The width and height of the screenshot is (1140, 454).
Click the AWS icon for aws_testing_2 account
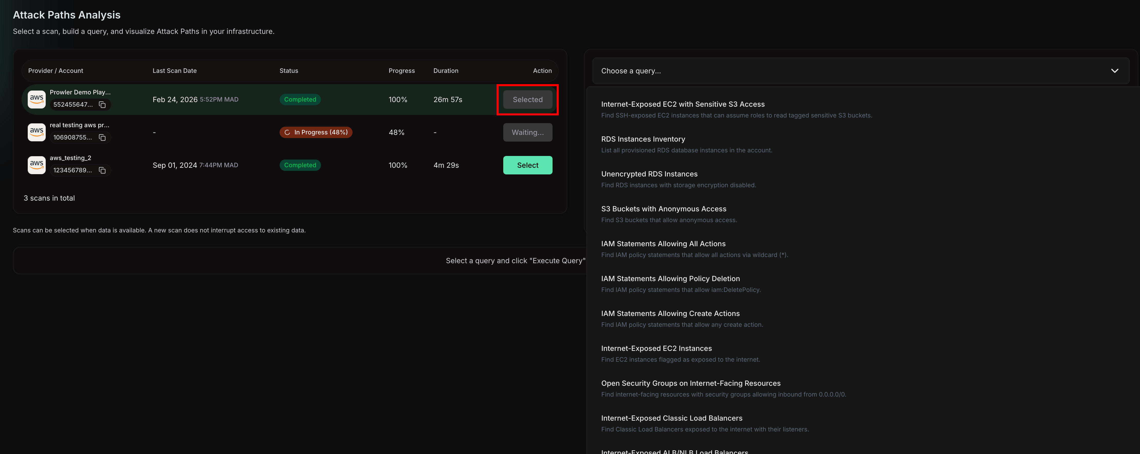(37, 164)
